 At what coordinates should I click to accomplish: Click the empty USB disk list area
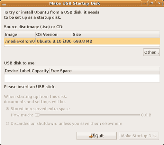82,78
